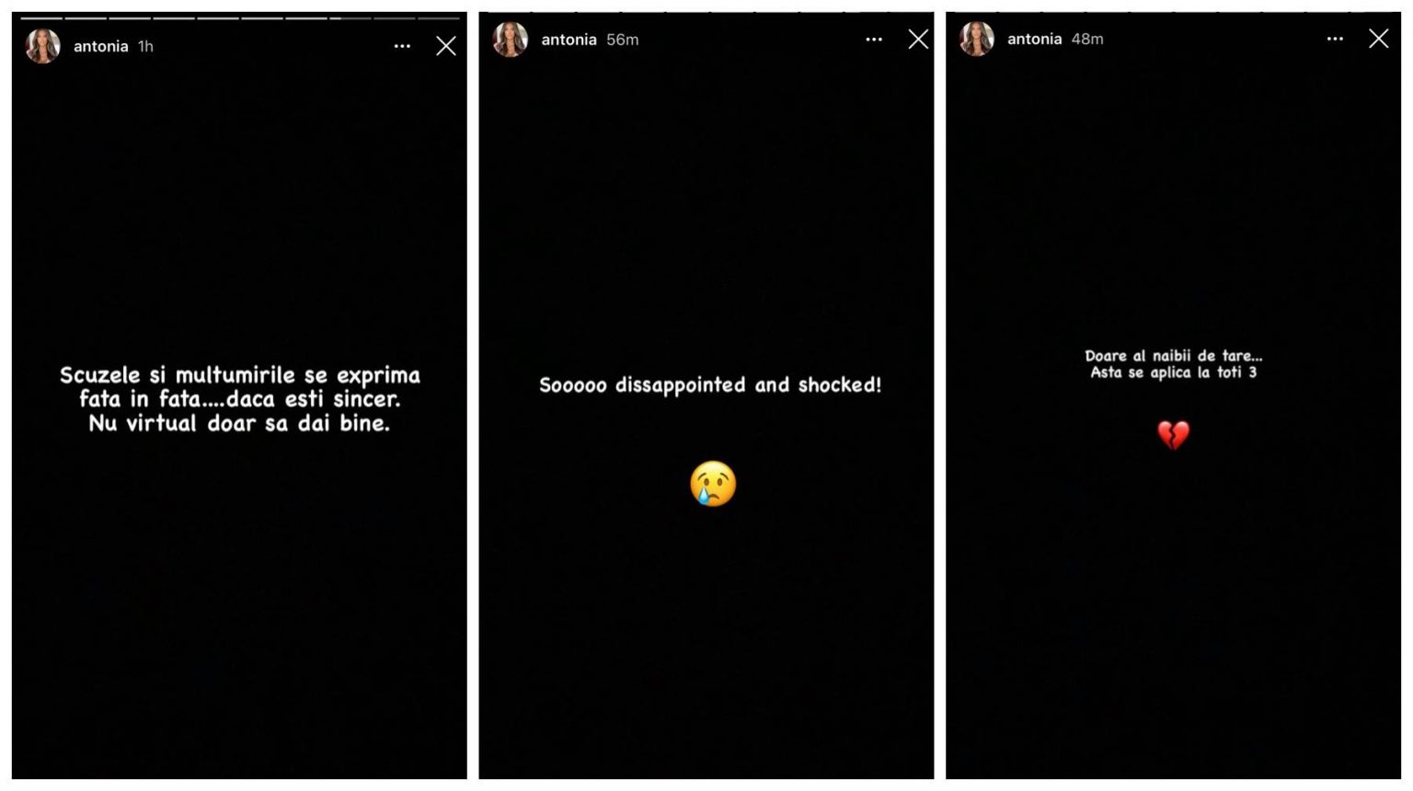
Task: Open antonia's avatar in the 56m story
Action: (x=510, y=40)
